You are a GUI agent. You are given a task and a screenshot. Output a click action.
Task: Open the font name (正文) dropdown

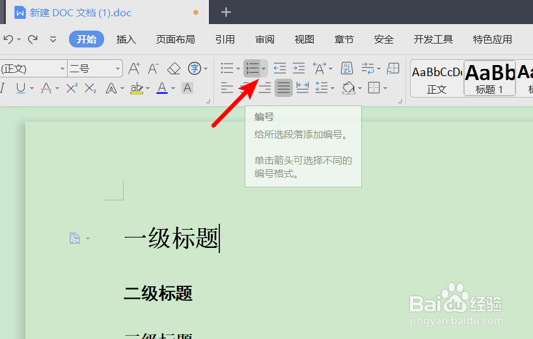pyautogui.click(x=62, y=69)
